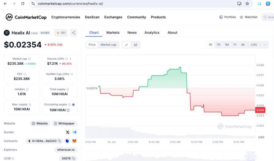Image resolution: width=274 pixels, height=161 pixels.
Task: Bookmark this page with the star icon
Action: point(247,4)
